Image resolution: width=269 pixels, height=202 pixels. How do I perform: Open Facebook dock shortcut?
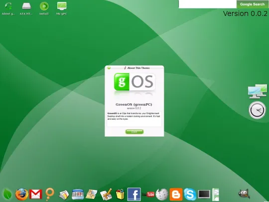pos(134,194)
